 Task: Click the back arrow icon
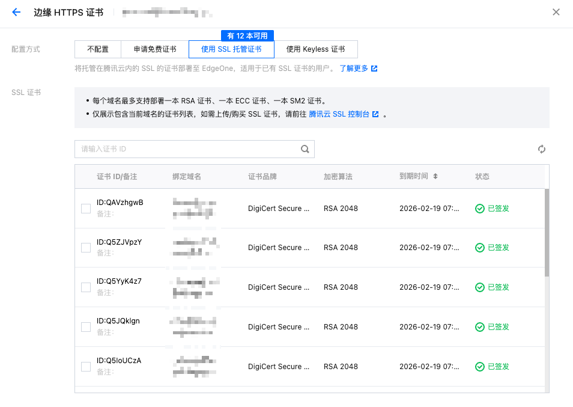[16, 13]
